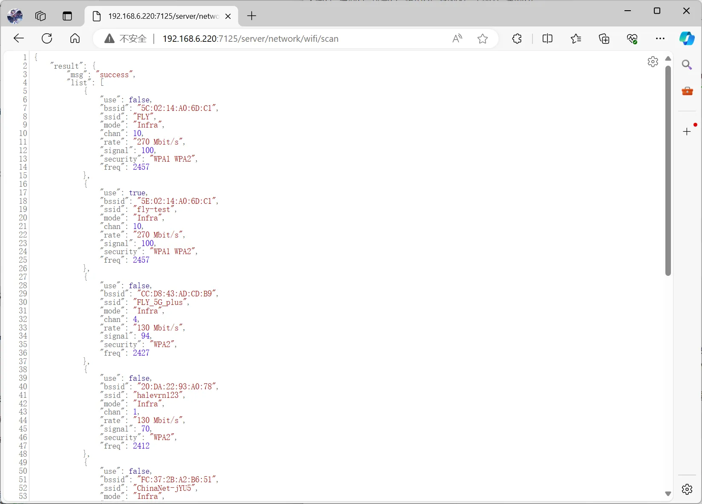This screenshot has width=702, height=504.
Task: Open the Copilot sidebar
Action: [687, 38]
